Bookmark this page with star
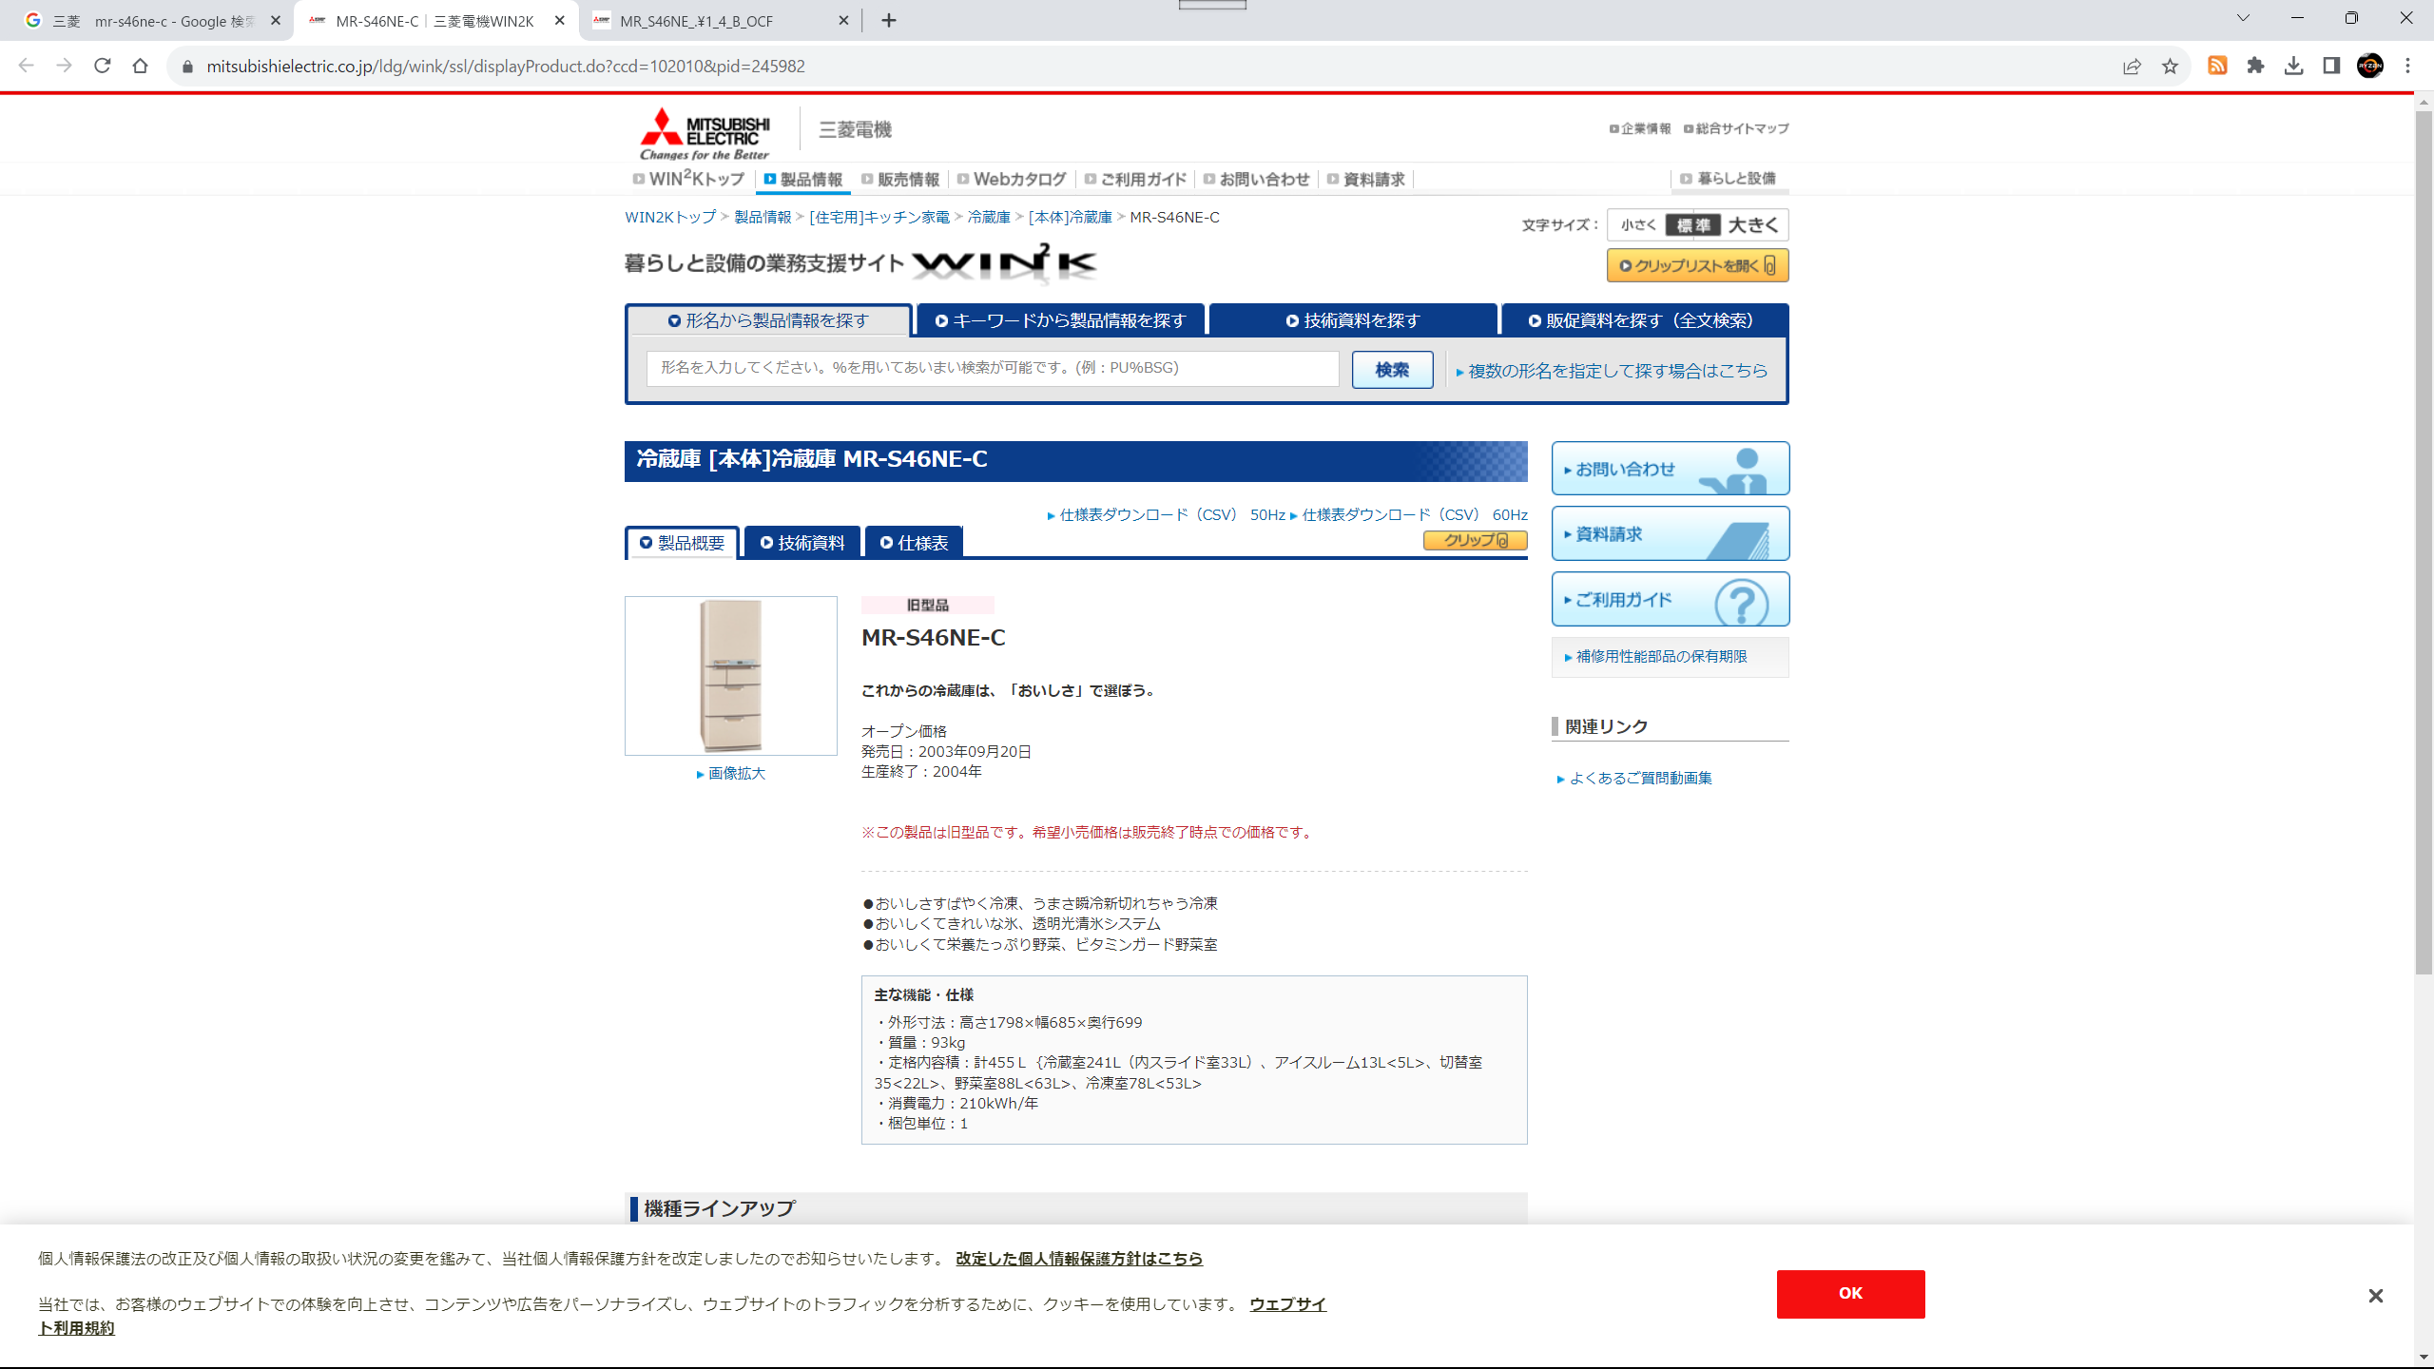2434x1369 pixels. [x=2170, y=66]
